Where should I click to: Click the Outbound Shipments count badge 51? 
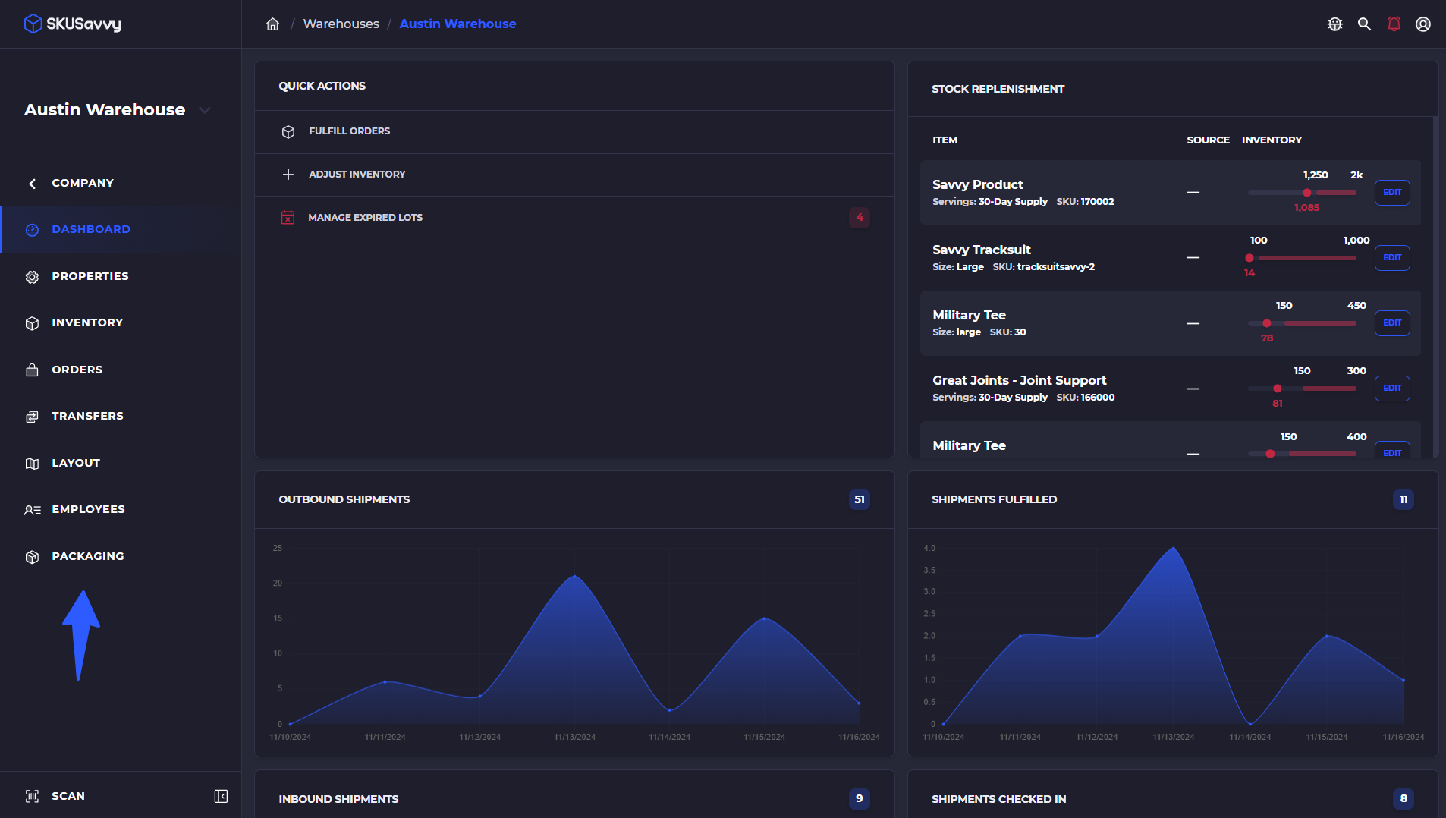[860, 499]
